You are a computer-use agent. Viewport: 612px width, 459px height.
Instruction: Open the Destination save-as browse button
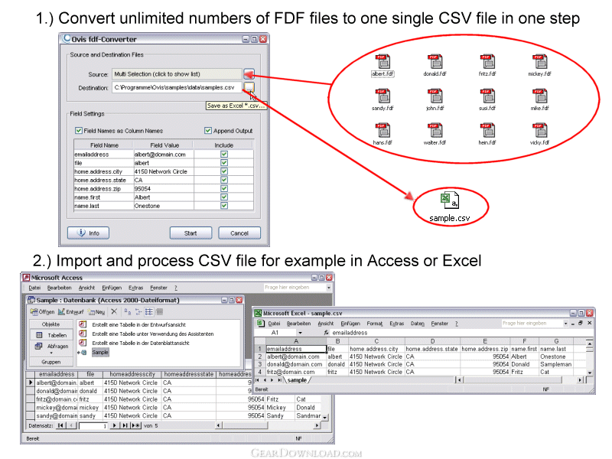tap(249, 87)
